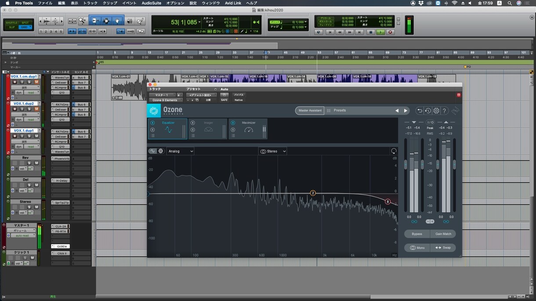Click Ozone undo arrow icon
Viewport: 536px width, 301px height.
tap(420, 111)
